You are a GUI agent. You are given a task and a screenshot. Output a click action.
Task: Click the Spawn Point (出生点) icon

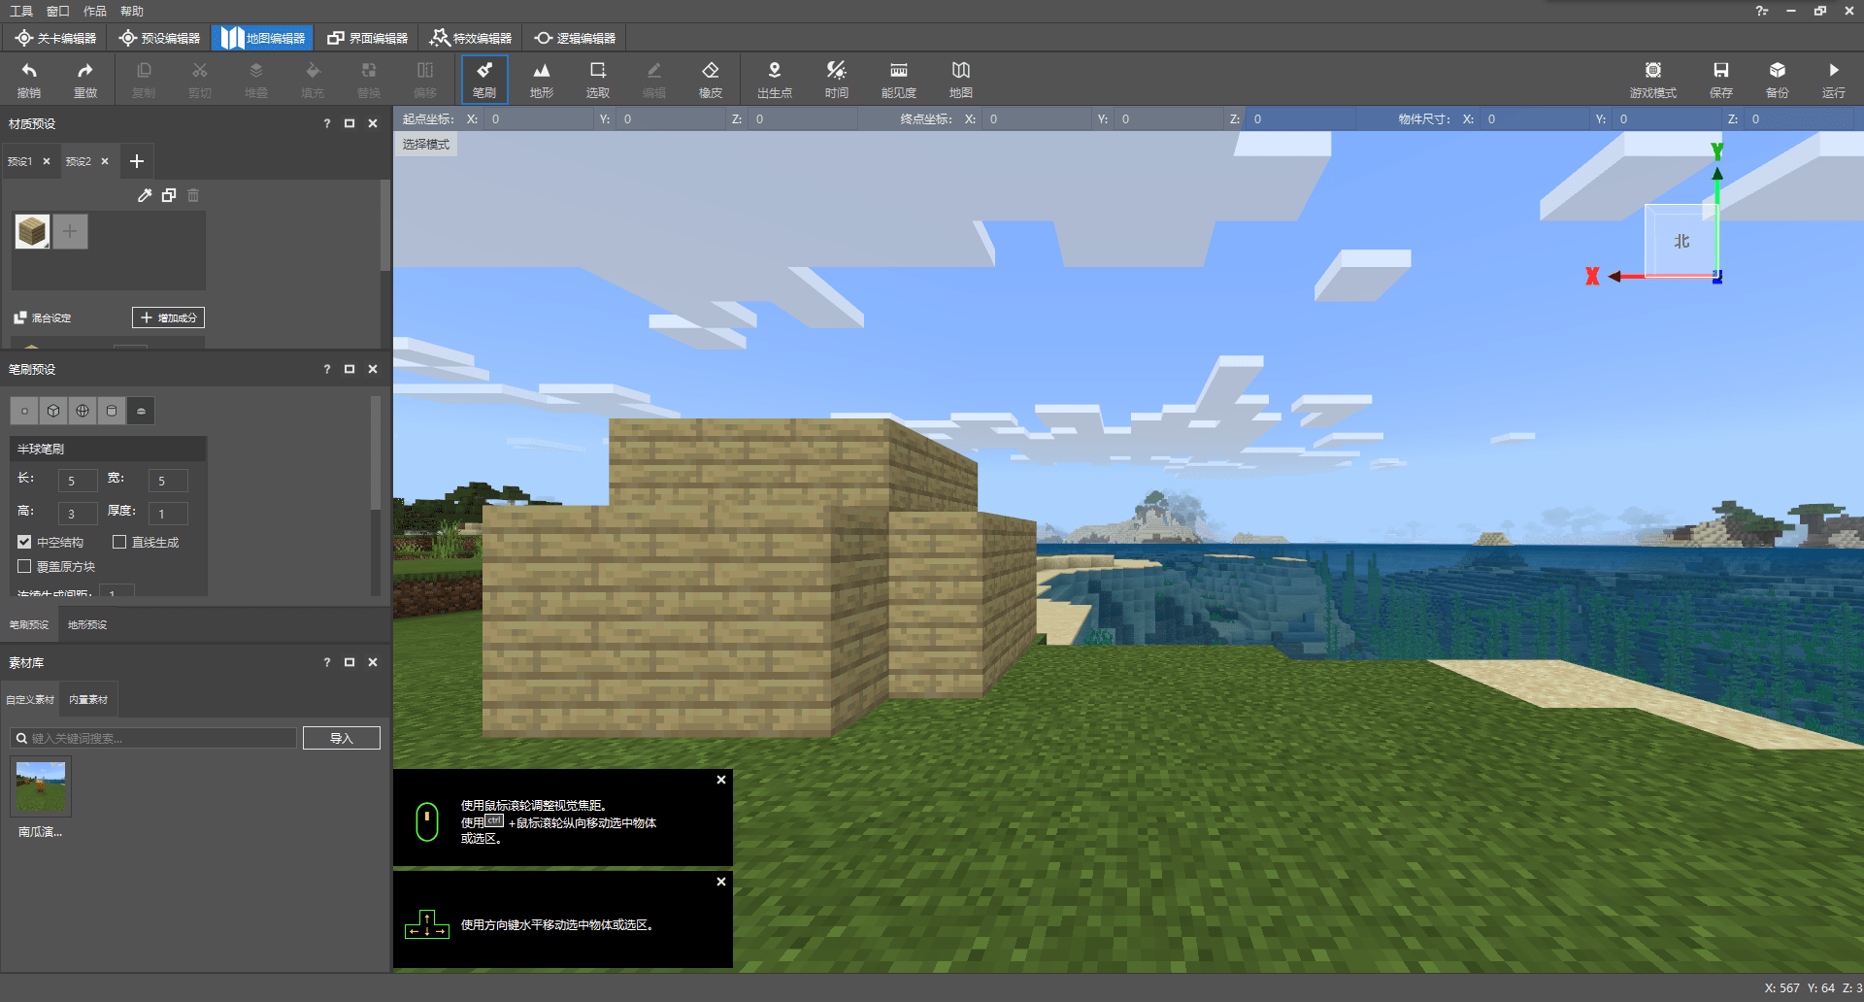775,79
